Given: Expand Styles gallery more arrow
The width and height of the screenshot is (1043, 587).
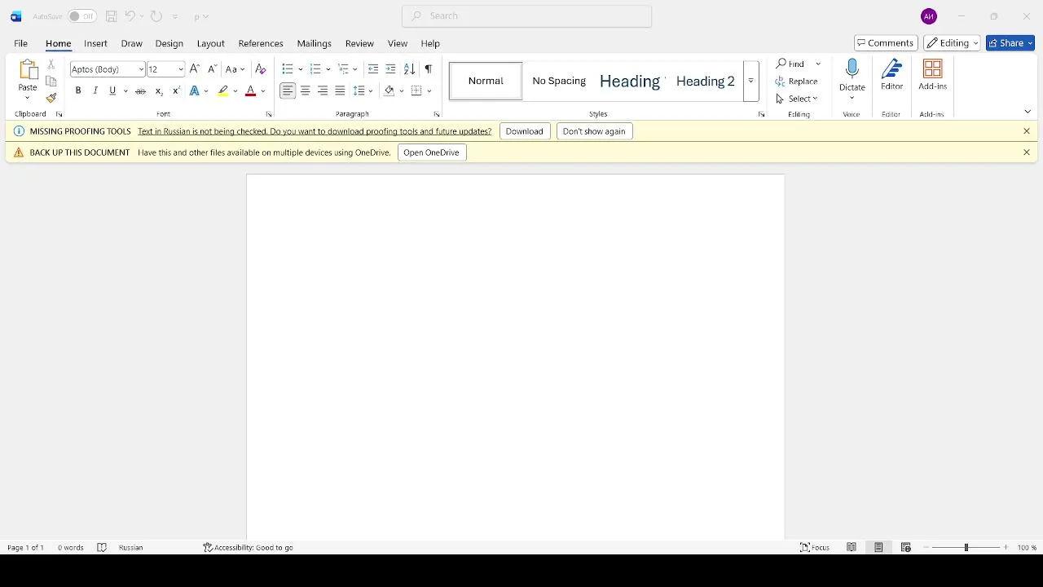Looking at the screenshot, I should click(x=751, y=82).
